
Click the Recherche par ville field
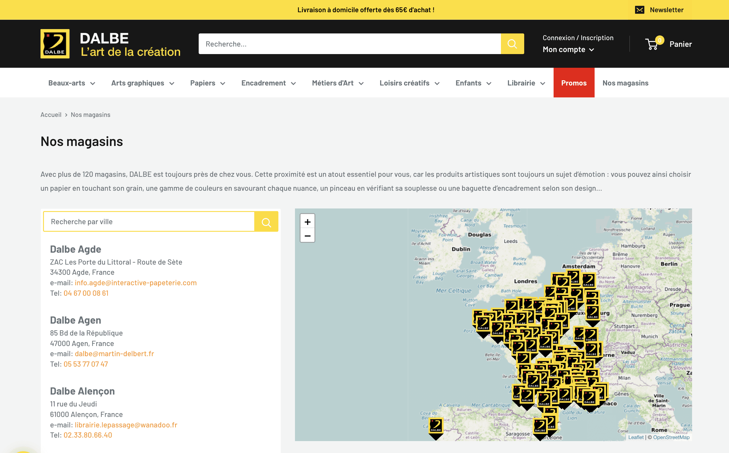tap(149, 222)
